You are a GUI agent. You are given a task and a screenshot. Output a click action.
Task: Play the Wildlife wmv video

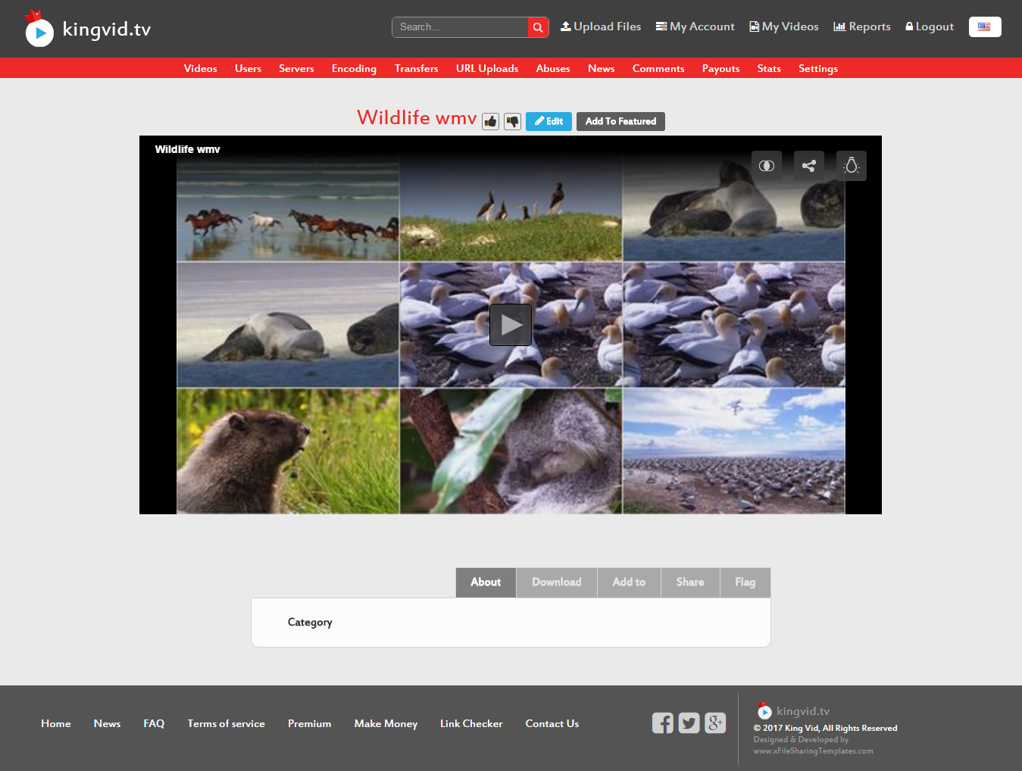(511, 325)
